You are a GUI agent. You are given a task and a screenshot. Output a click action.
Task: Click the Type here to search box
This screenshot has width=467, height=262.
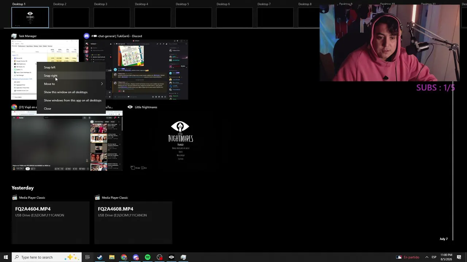click(47, 257)
